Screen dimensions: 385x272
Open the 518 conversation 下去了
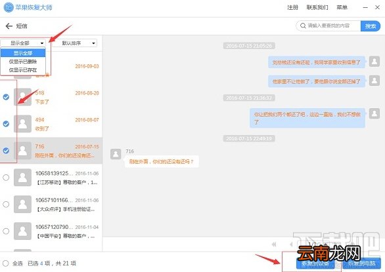click(x=51, y=97)
